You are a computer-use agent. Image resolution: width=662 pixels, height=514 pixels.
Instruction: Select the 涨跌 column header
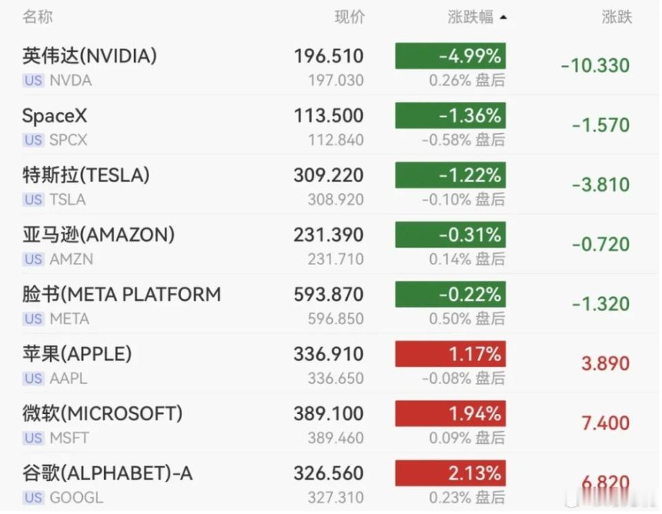pos(616,17)
